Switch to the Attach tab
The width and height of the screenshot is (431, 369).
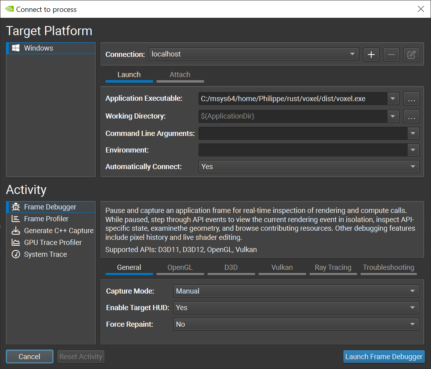(x=180, y=75)
